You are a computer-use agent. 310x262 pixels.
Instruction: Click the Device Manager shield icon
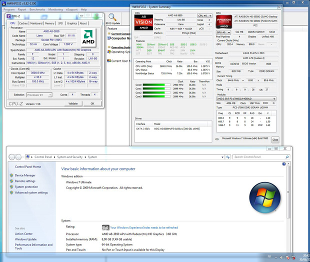[11, 175]
